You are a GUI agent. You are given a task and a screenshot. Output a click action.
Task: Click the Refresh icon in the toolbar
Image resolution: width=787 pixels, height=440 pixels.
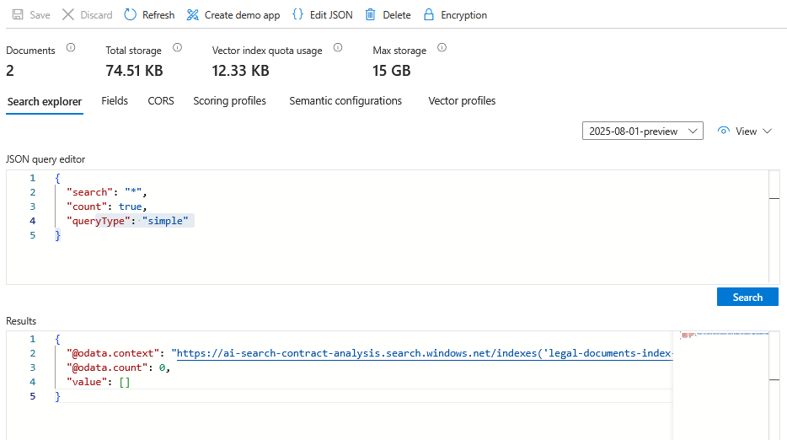(130, 15)
